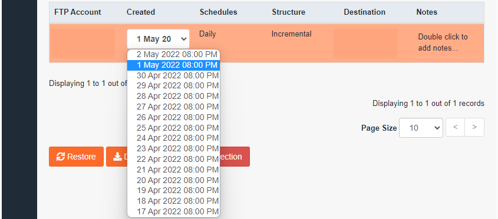Go to previous page arrow

click(x=455, y=127)
